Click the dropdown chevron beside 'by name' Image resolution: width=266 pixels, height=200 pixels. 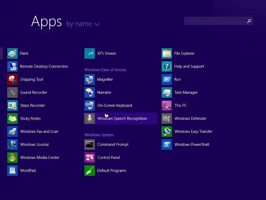97,24
